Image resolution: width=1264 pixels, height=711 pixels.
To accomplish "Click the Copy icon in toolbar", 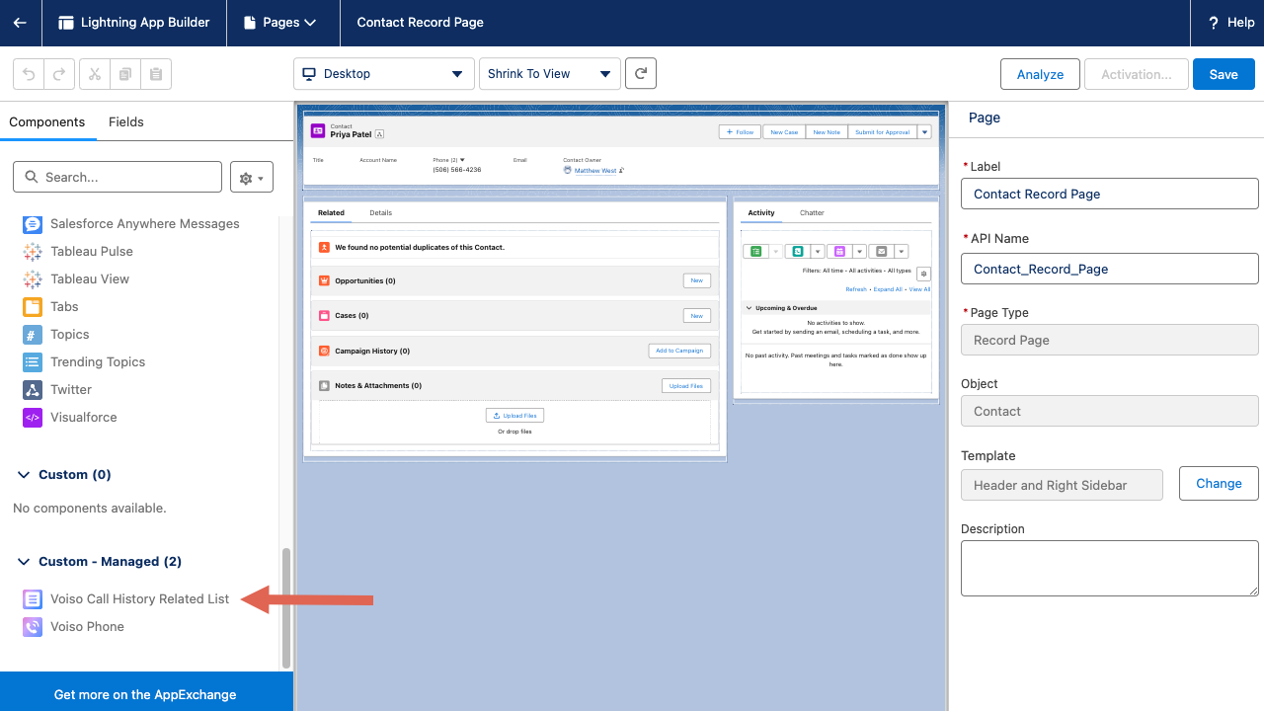I will click(x=125, y=74).
